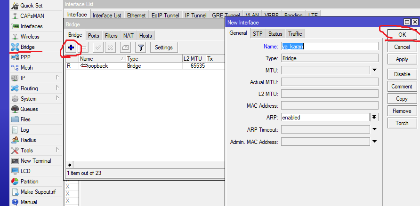Screen dimensions: 420x206
Task: Click the disable X icon in toolbar
Action: [x=110, y=48]
